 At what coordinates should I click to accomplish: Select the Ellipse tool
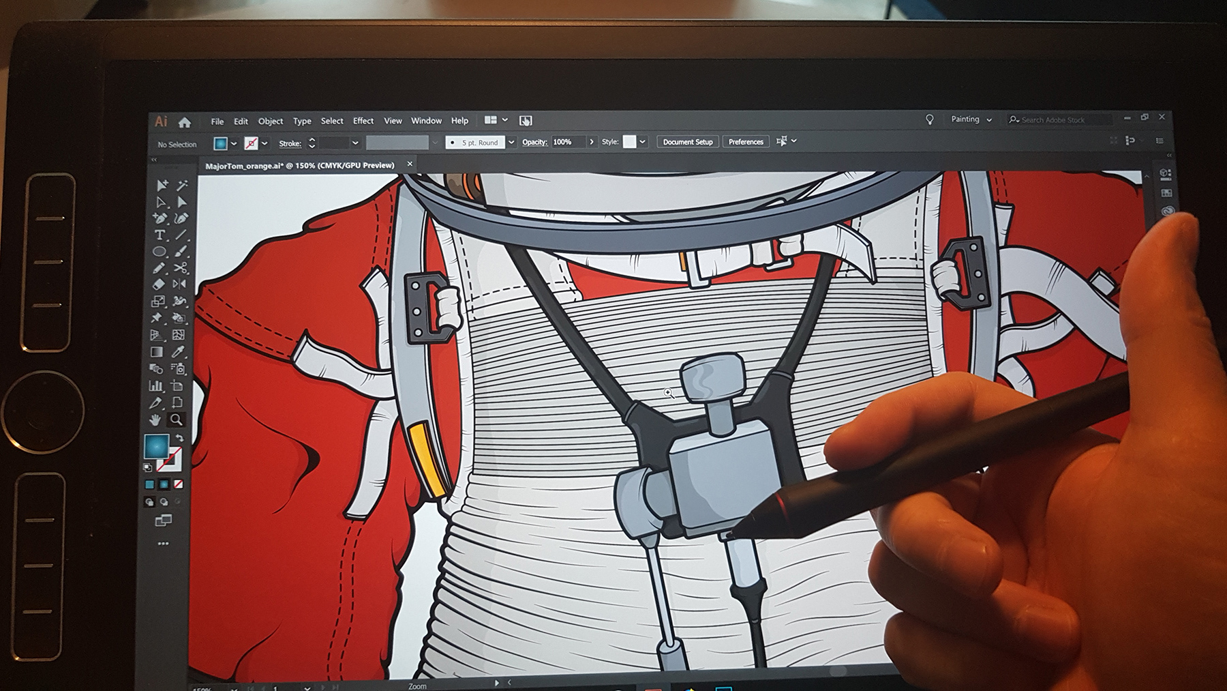pyautogui.click(x=159, y=252)
